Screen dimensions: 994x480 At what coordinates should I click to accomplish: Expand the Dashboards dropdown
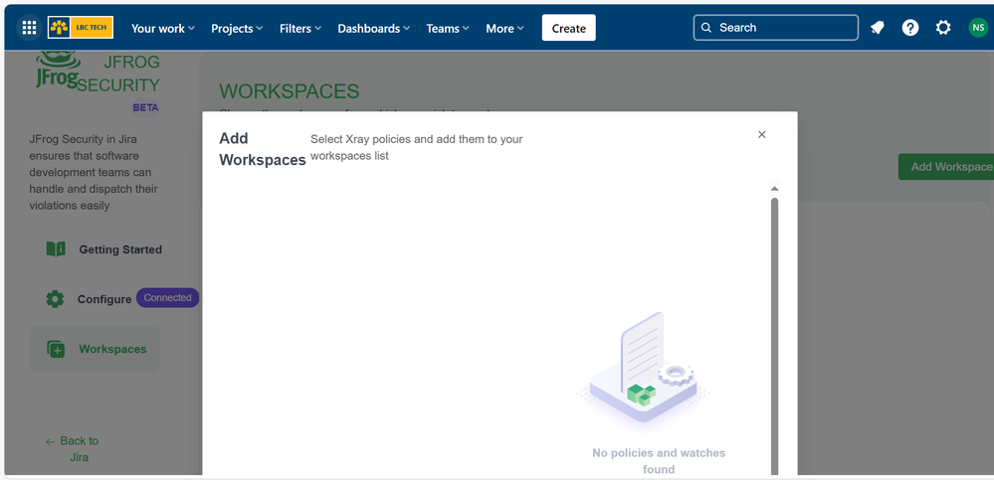click(374, 29)
